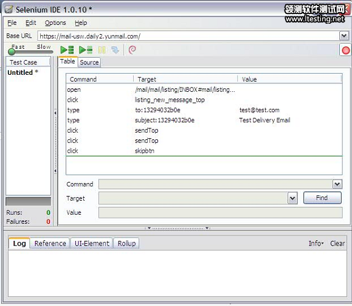Open the UI-Element tab
The image size is (352, 306).
(92, 243)
